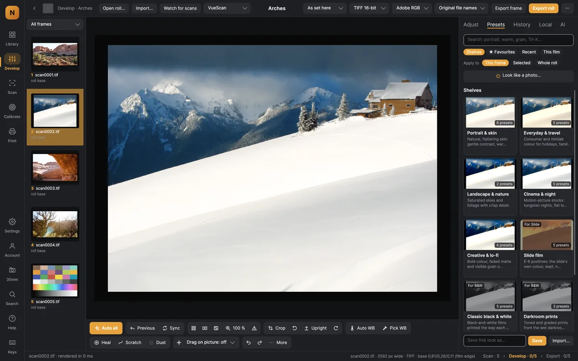This screenshot has width=578, height=361.
Task: Select the Develop sidebar icon
Action: 12,63
